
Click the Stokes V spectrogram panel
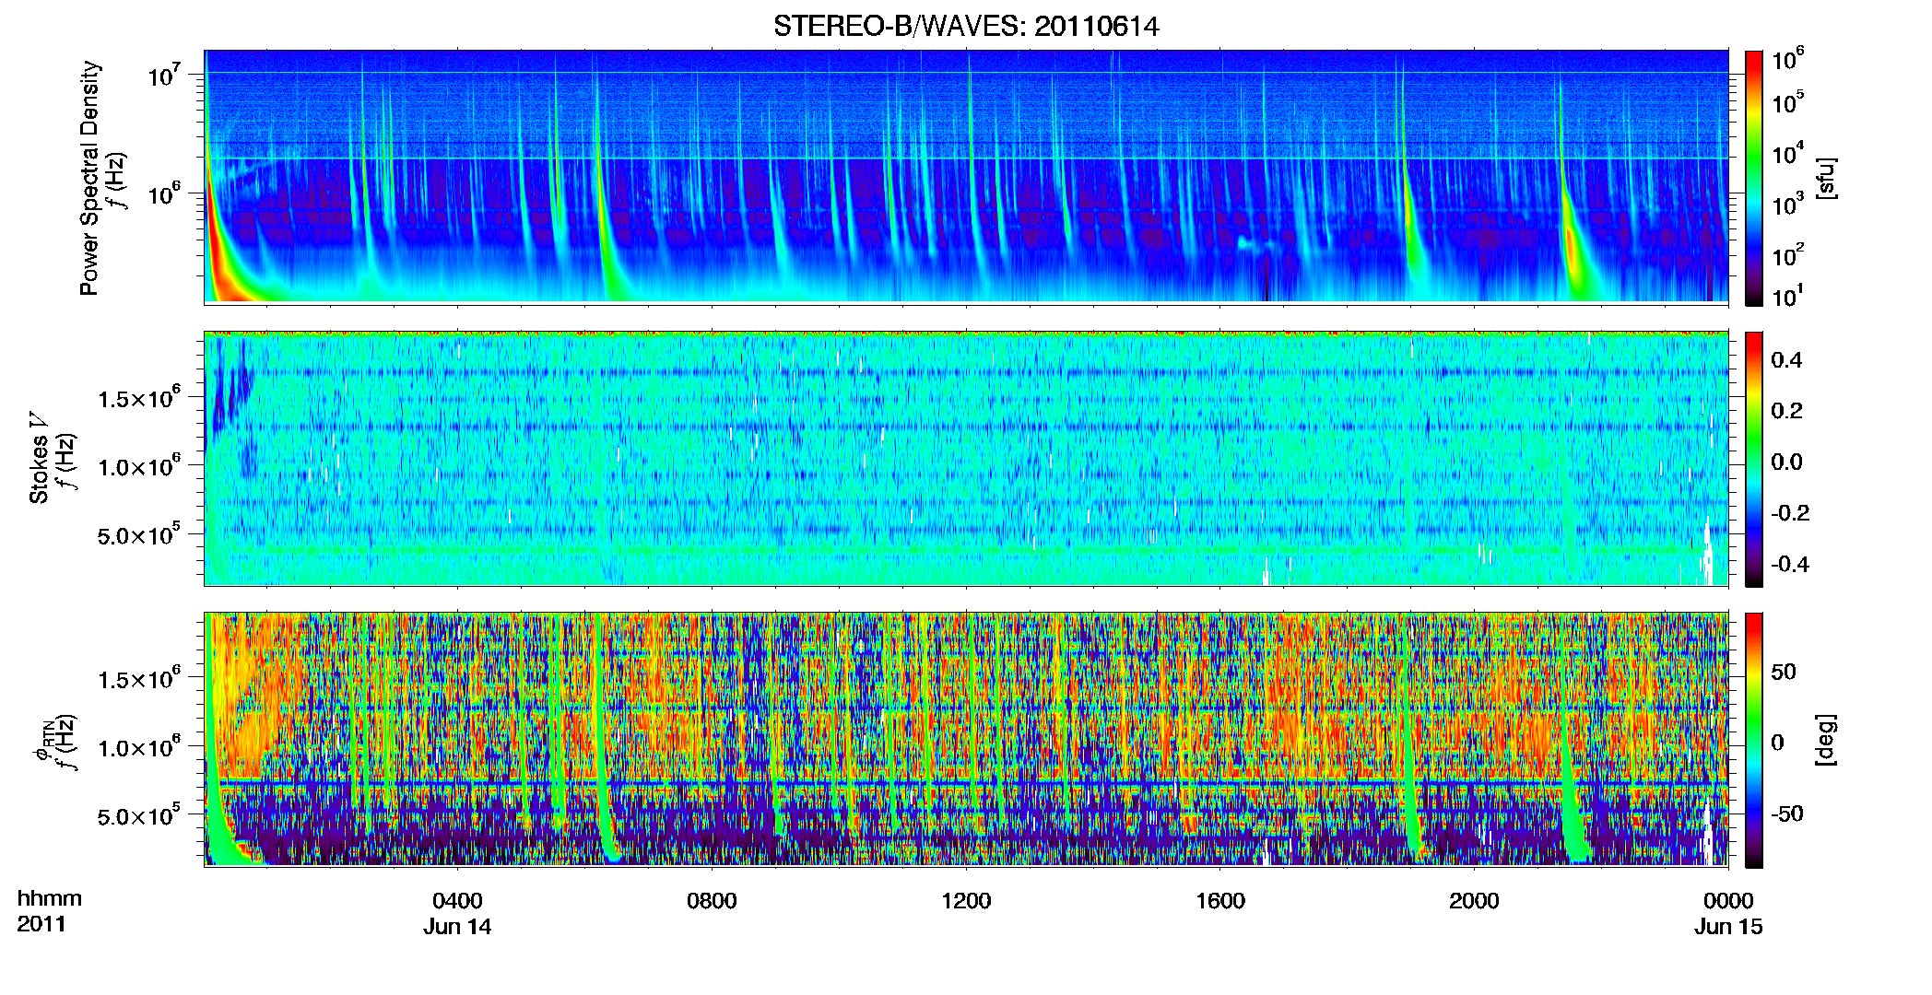coord(966,458)
